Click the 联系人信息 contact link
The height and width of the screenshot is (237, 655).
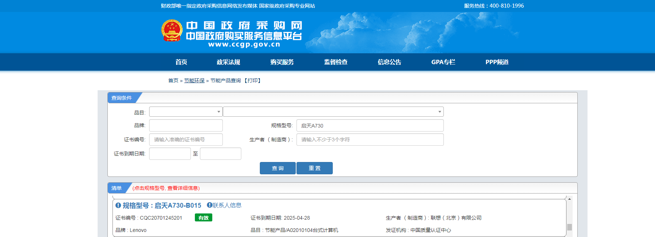click(227, 205)
